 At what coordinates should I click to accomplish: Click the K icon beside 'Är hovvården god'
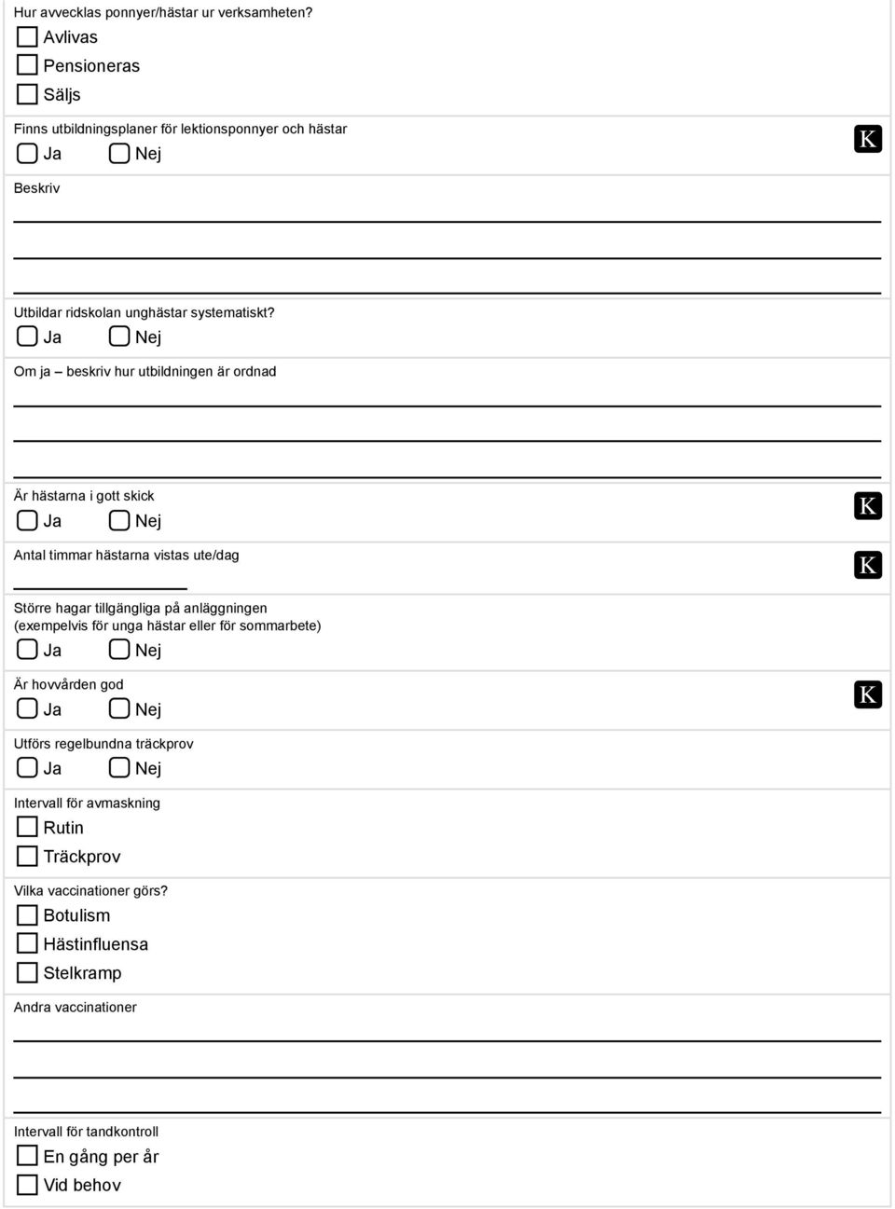tap(867, 694)
